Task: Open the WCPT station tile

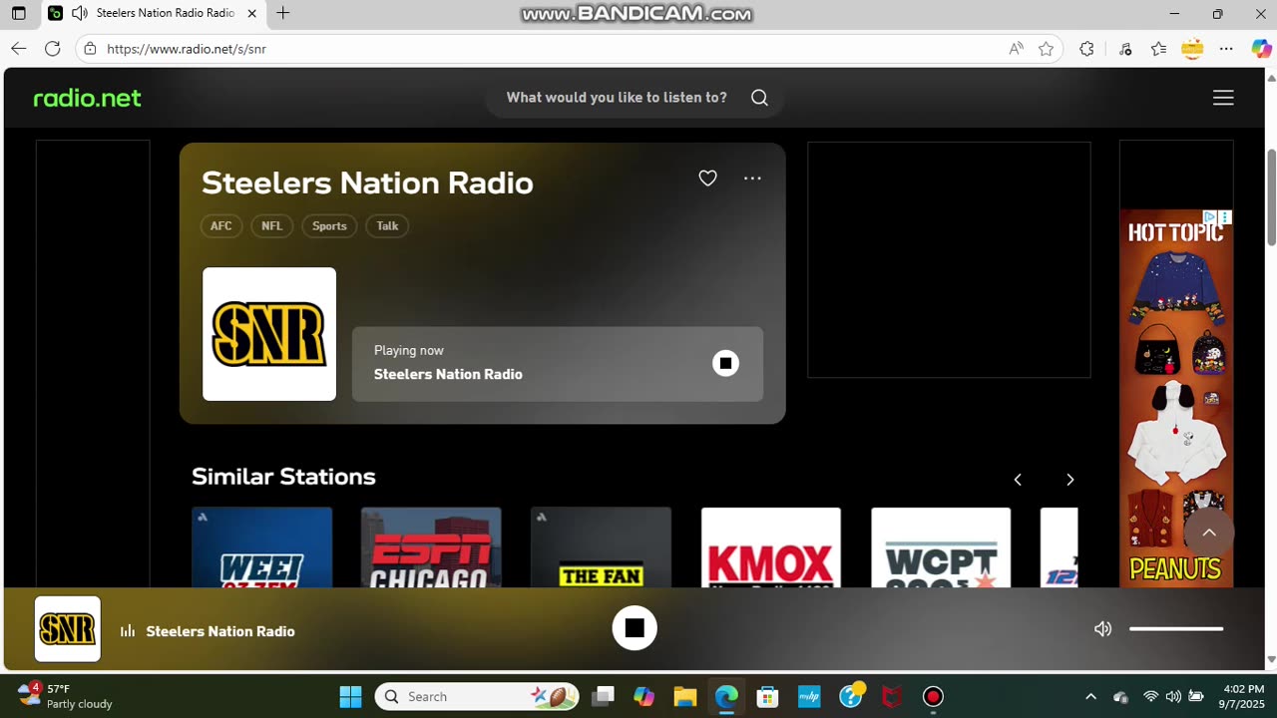Action: (941, 547)
